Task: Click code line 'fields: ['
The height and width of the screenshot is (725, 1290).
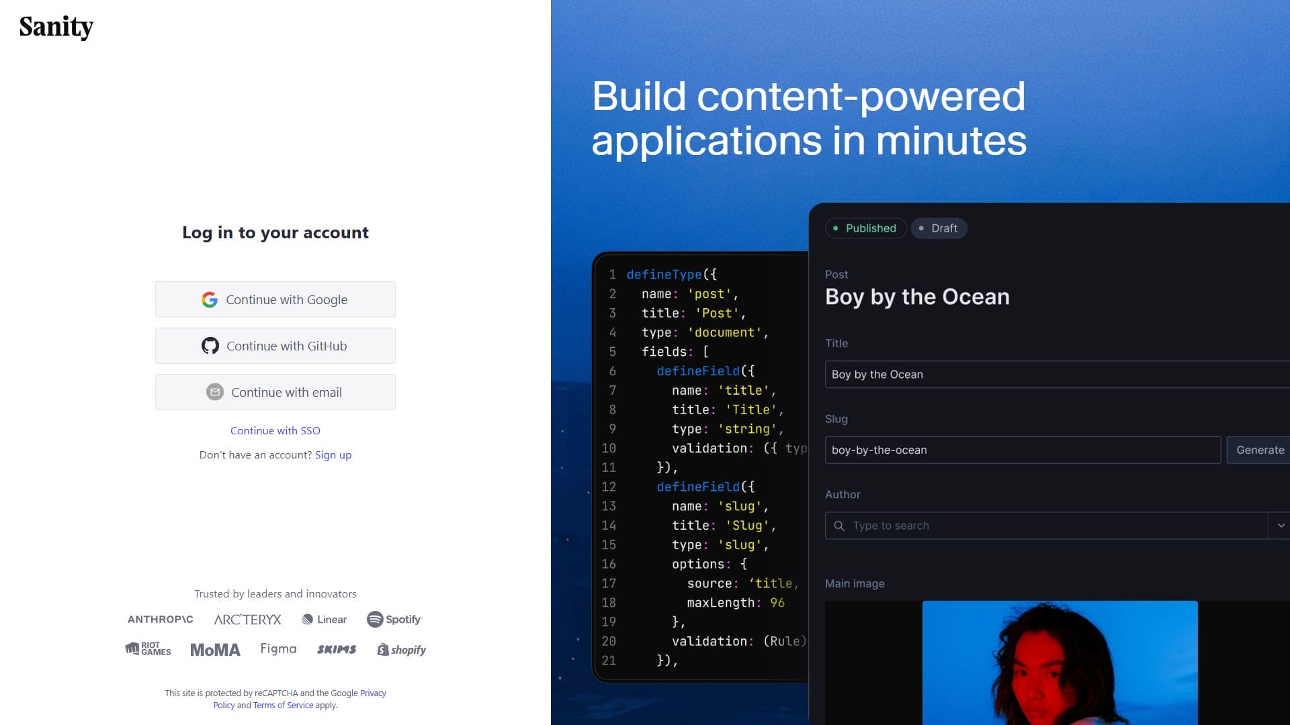Action: [675, 352]
